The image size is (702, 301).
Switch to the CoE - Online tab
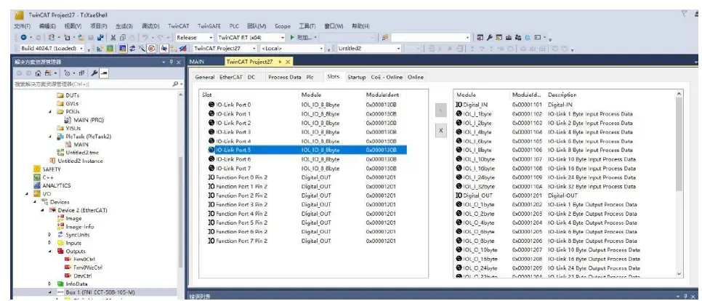point(387,76)
